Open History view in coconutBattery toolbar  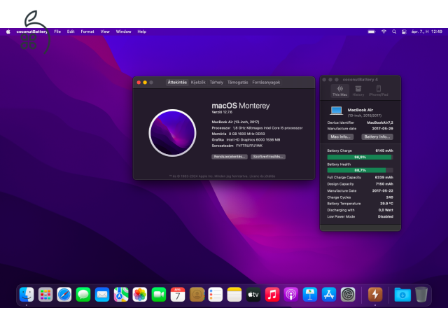pyautogui.click(x=358, y=91)
